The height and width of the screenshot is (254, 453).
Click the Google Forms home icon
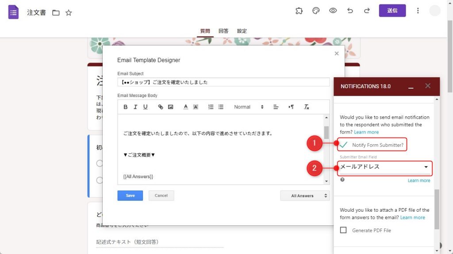(13, 12)
